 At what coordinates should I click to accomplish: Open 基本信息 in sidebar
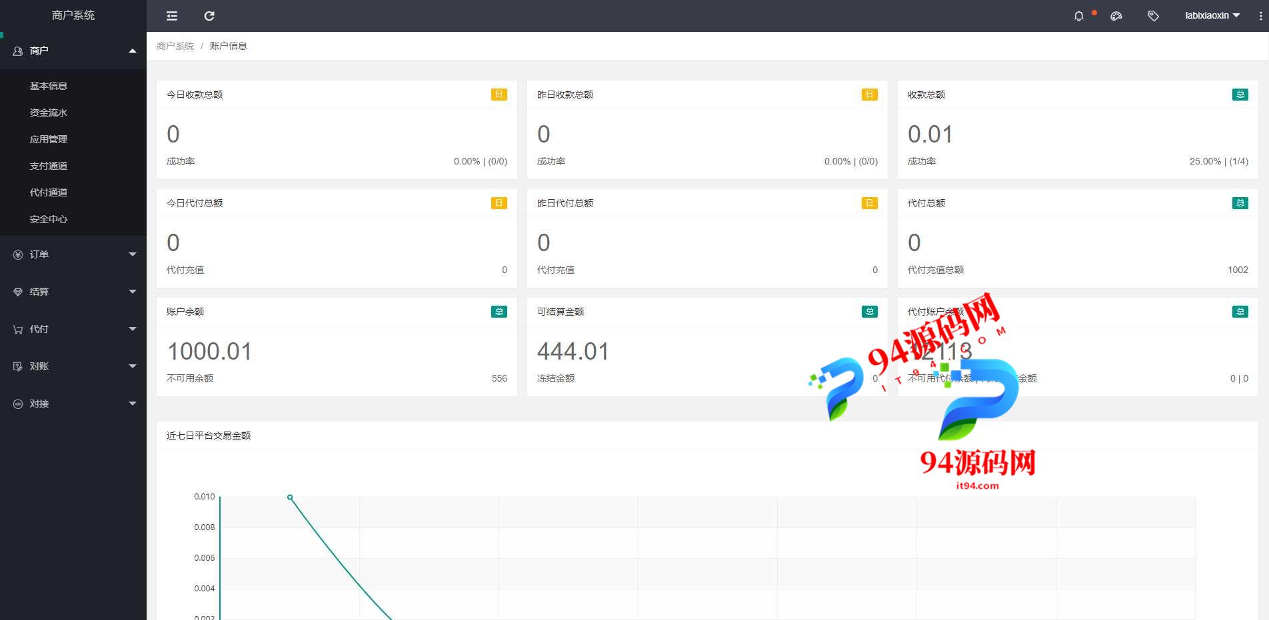[x=49, y=86]
